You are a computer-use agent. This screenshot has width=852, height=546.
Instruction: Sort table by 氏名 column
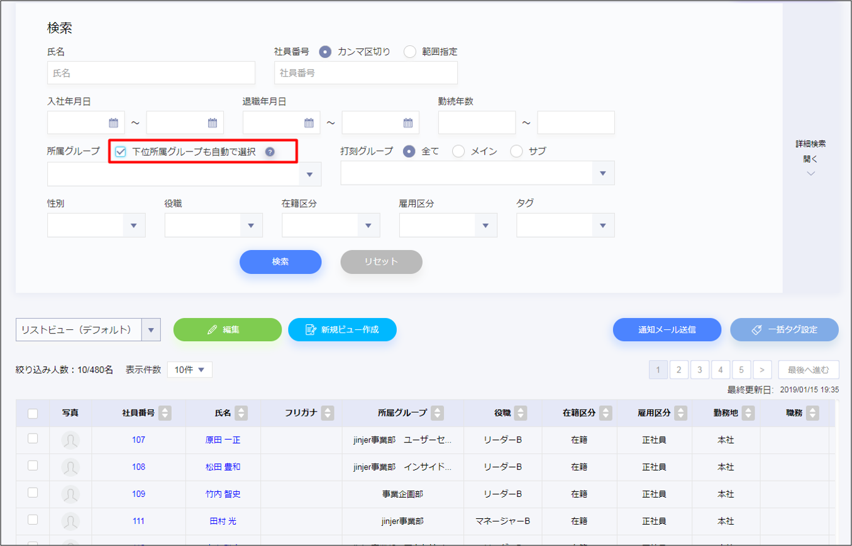tap(241, 413)
